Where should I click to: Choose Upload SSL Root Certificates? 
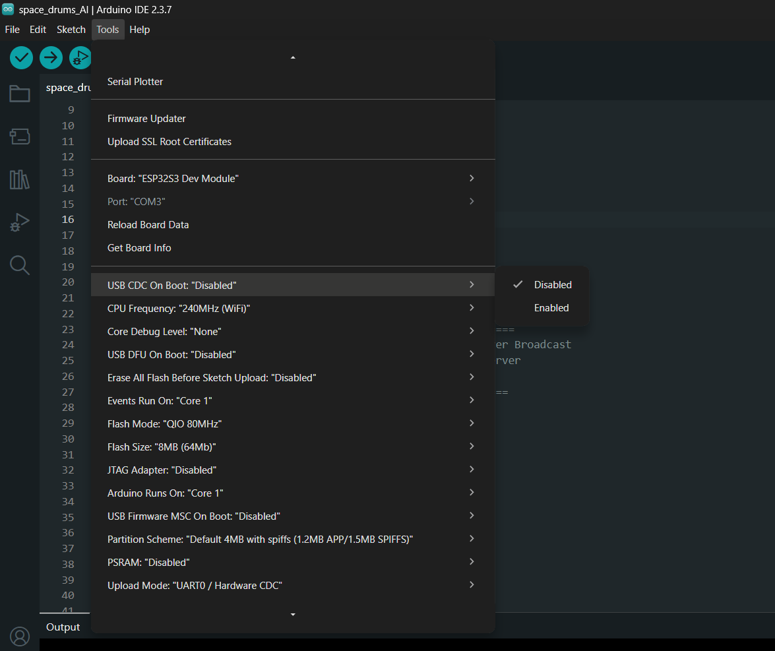tap(293, 142)
